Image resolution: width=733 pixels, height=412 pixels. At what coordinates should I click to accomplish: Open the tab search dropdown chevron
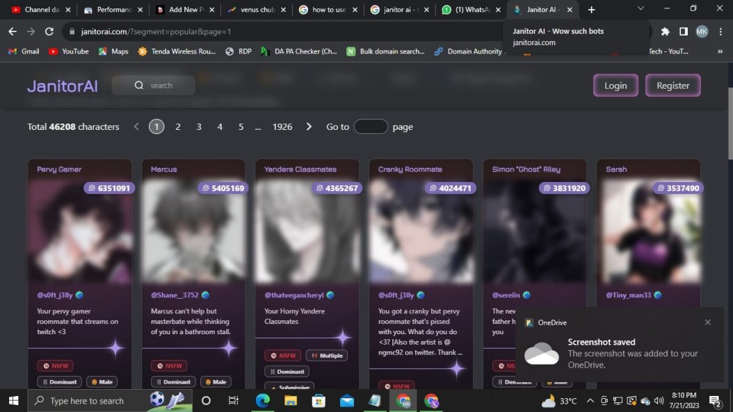641,8
